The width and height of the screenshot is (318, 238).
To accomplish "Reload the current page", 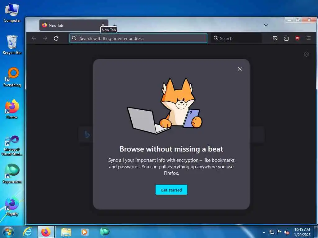I will tap(56, 38).
